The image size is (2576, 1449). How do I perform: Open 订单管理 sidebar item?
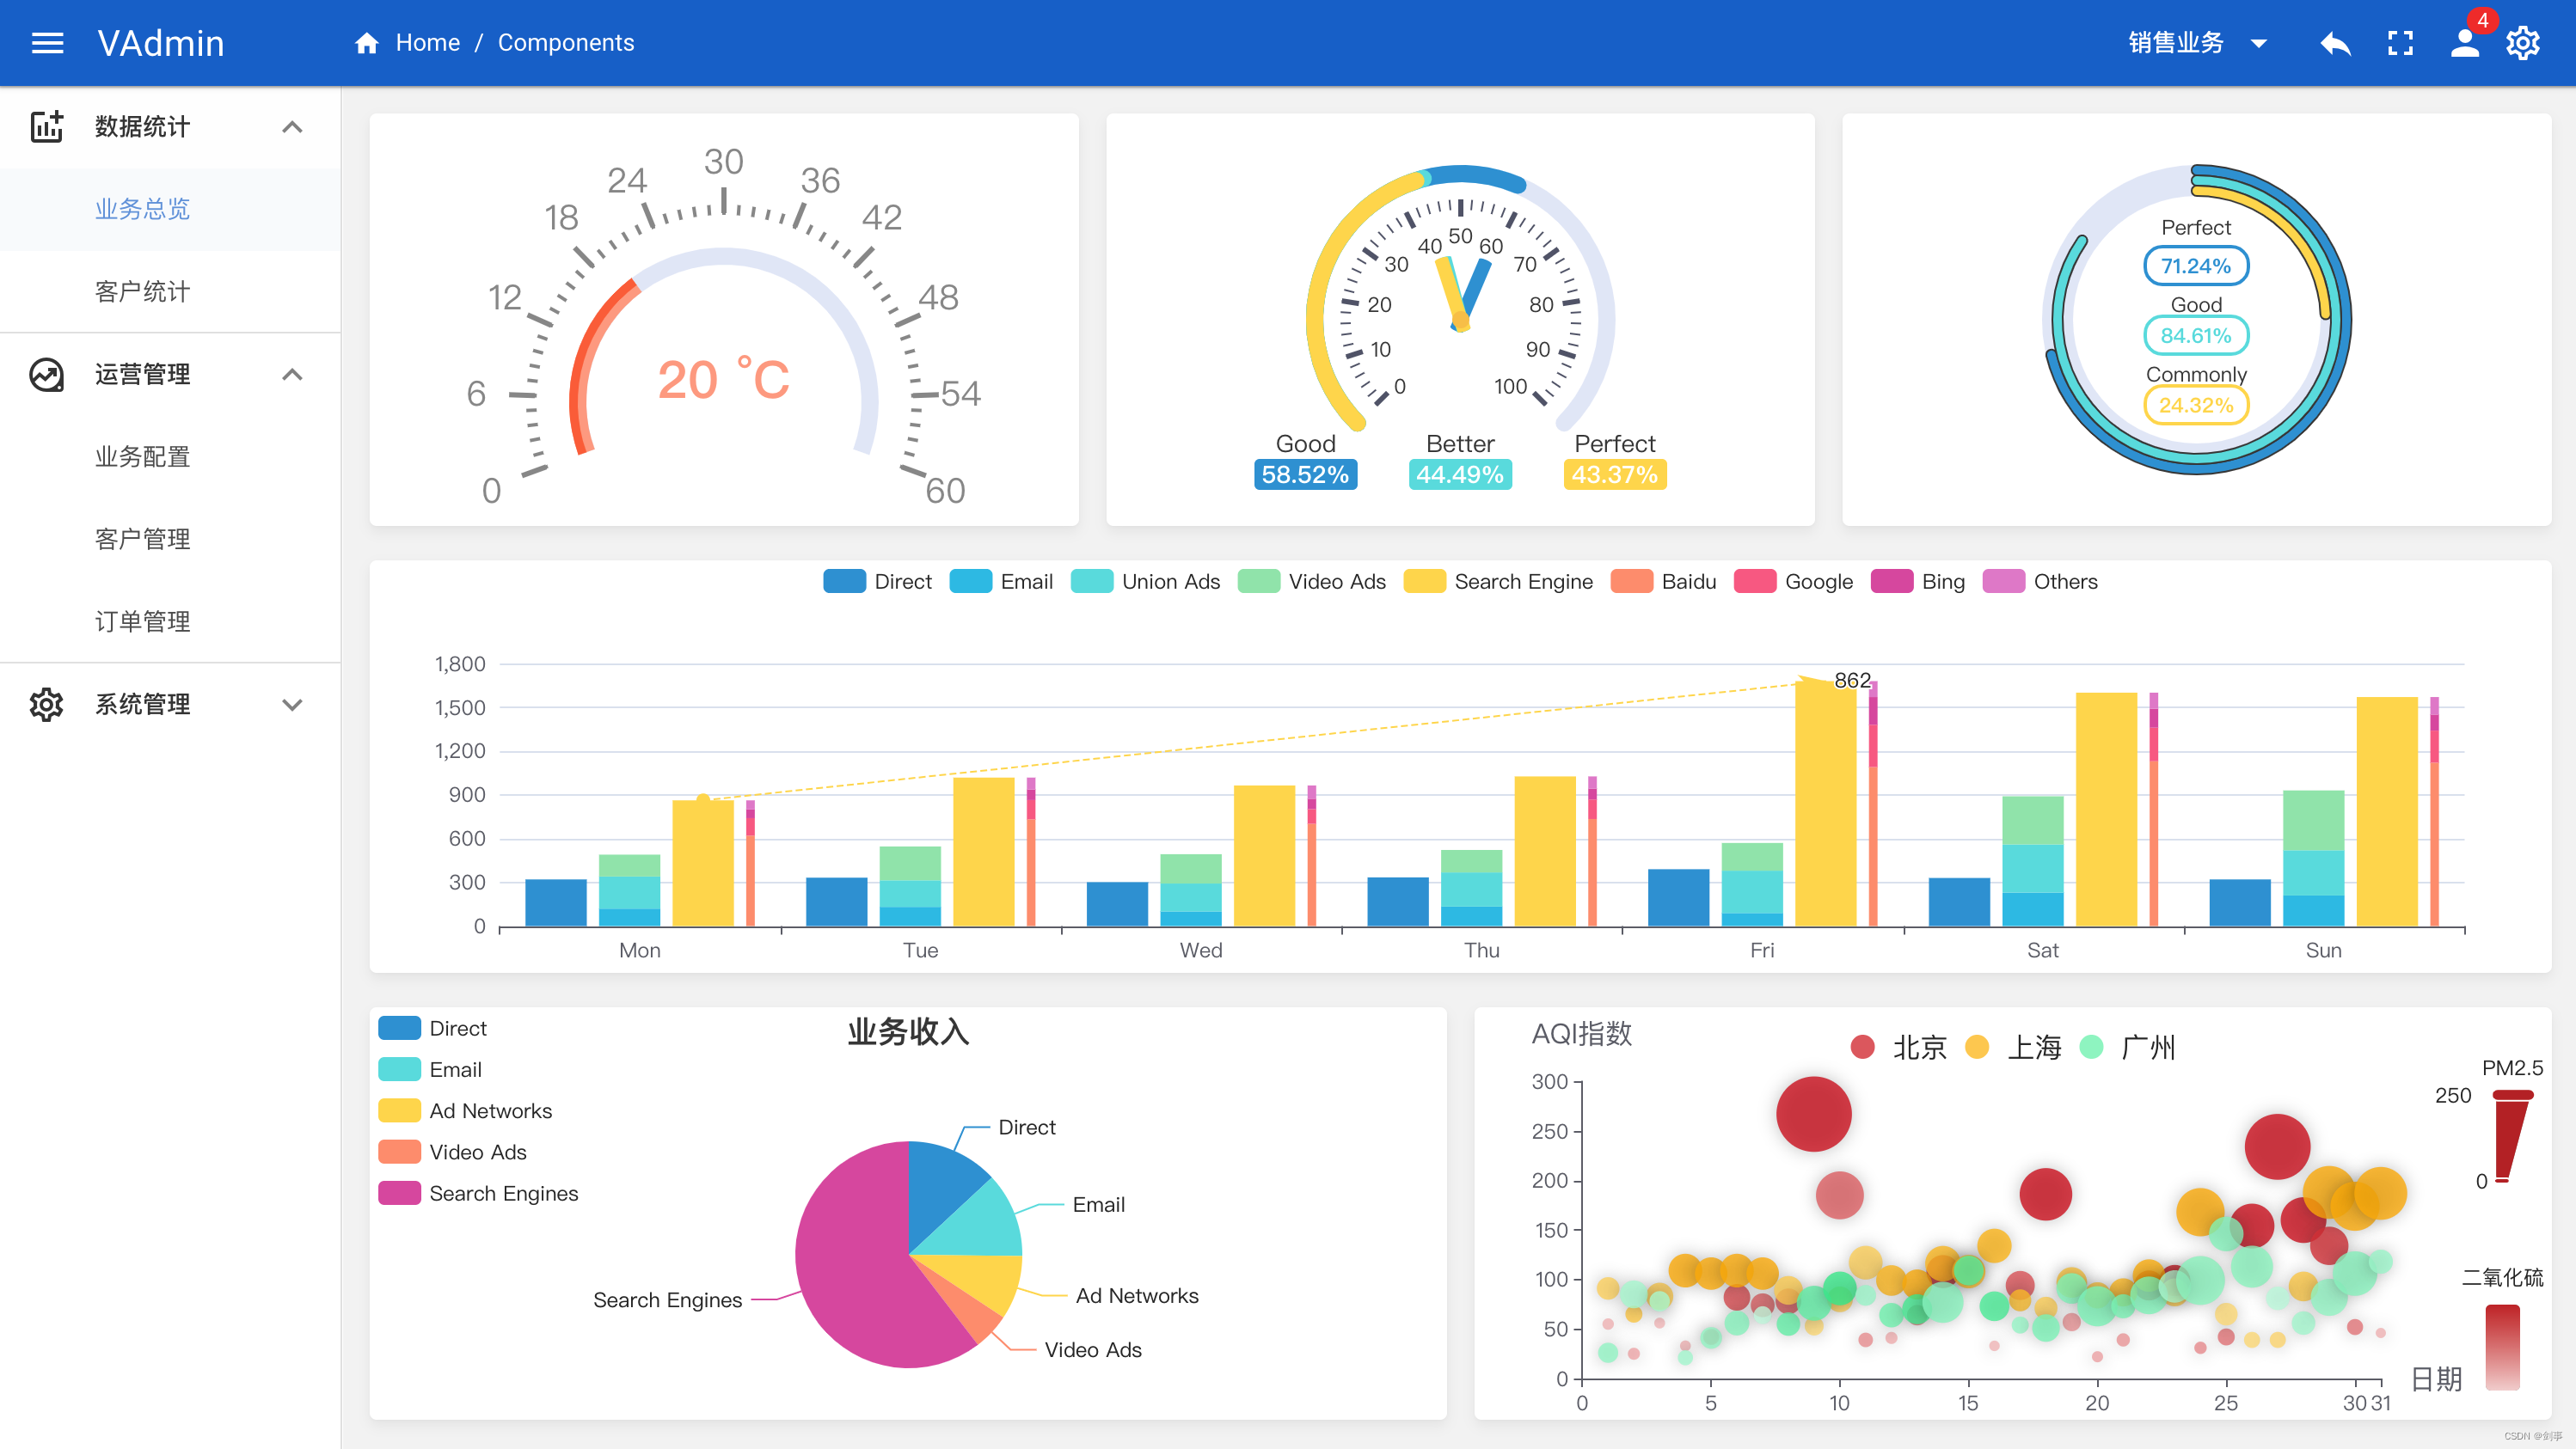tap(142, 621)
